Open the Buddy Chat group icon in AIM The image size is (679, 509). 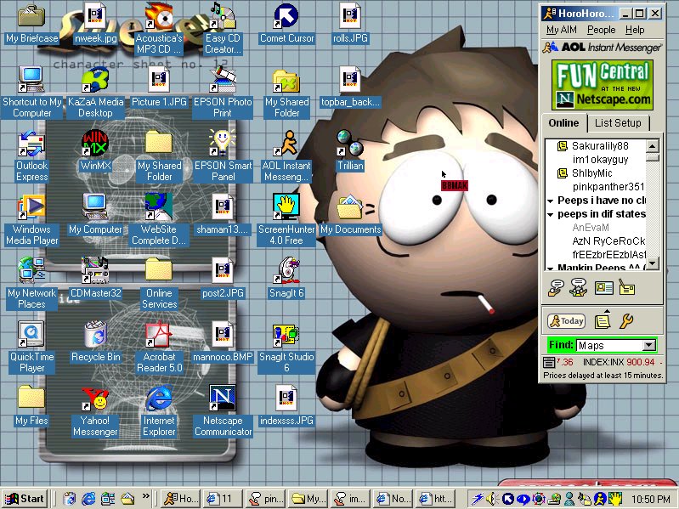[x=579, y=288]
